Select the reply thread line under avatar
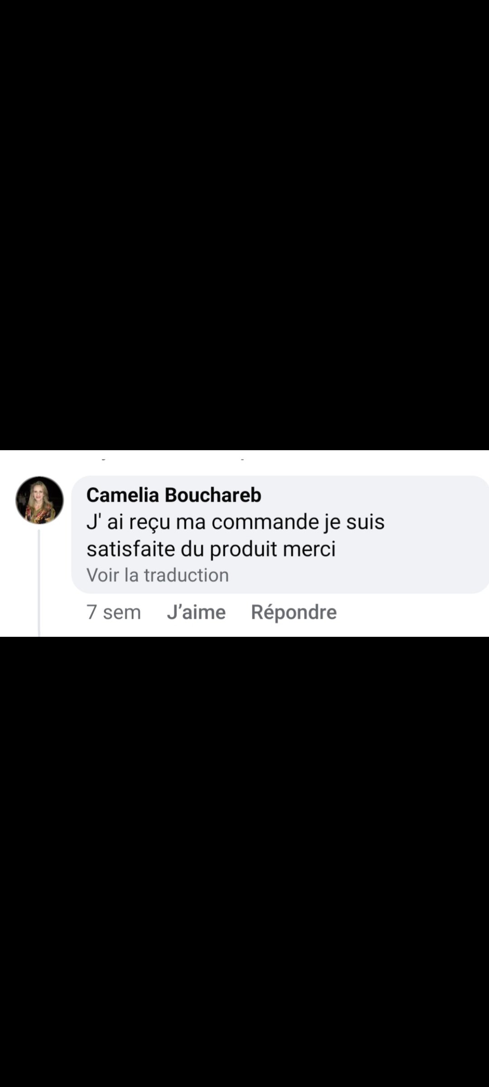The image size is (489, 1087). pos(39,582)
